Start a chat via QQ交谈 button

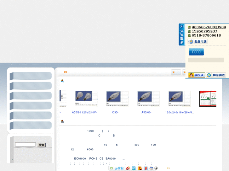(197, 75)
